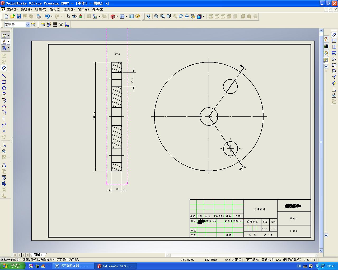Print the drawing sheet
Viewport: 338px width, 270px height.
click(39, 16)
